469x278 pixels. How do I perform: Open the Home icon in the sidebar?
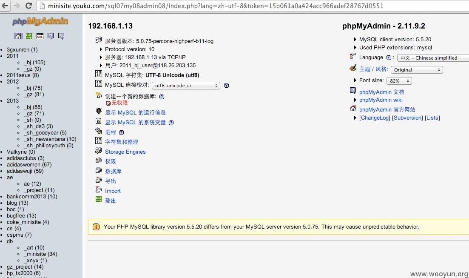(x=18, y=36)
